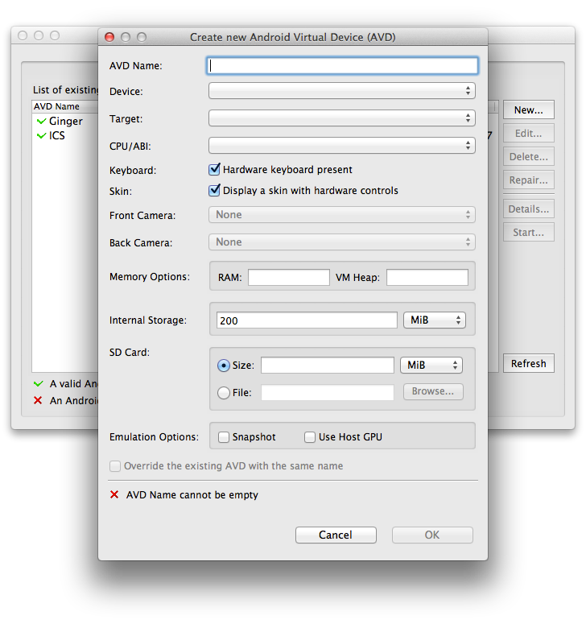
Task: Open the Front Camera dropdown
Action: coord(342,215)
